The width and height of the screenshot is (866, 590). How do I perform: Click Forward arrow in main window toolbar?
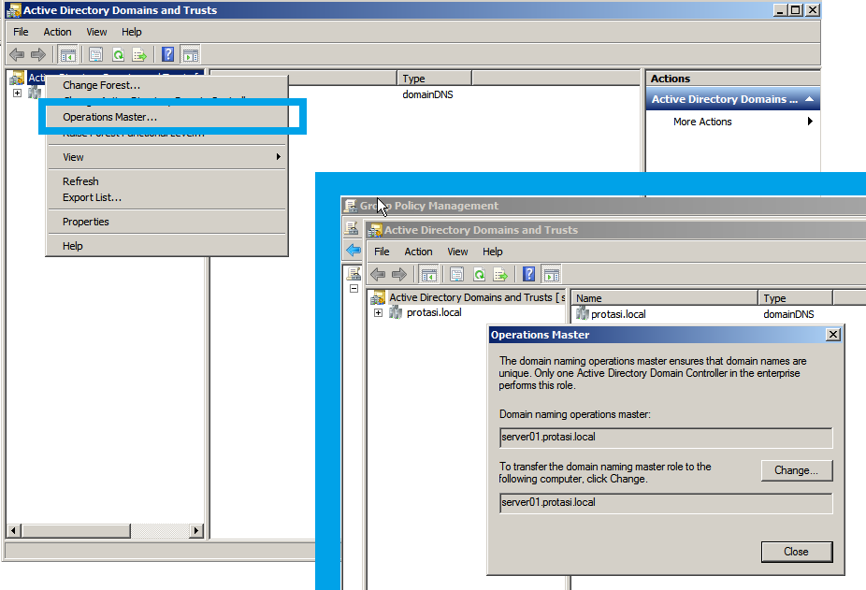38,54
